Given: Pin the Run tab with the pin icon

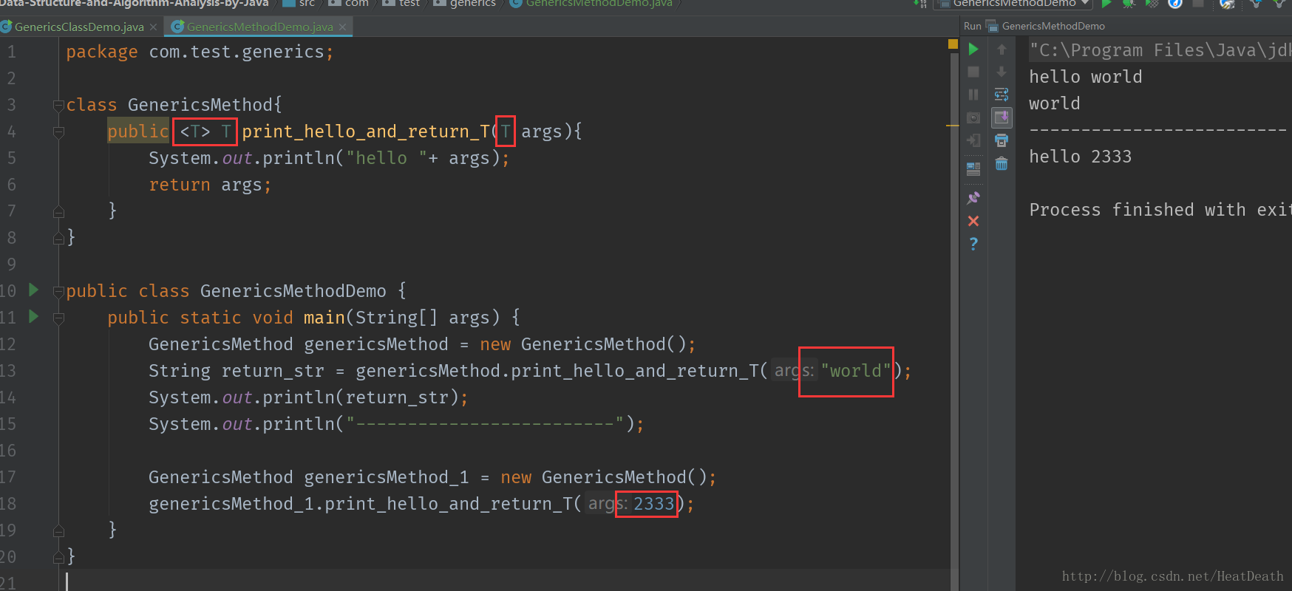Looking at the screenshot, I should click(x=973, y=198).
